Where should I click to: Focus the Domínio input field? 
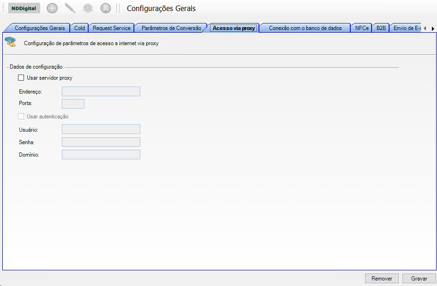pos(101,155)
